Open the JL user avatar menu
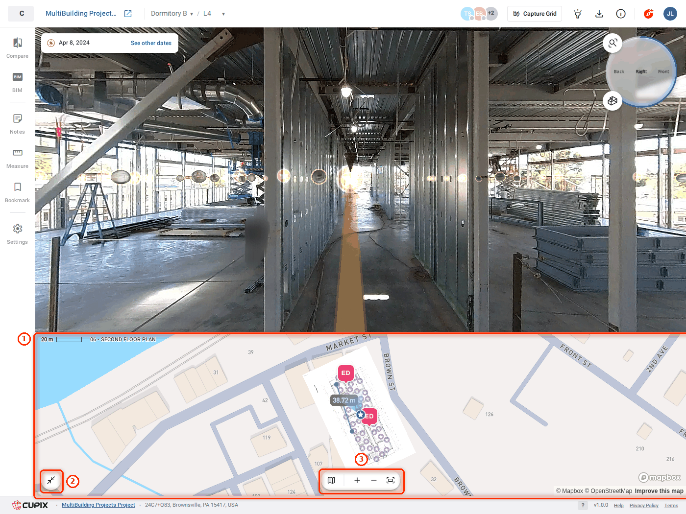The height and width of the screenshot is (514, 686). 670,14
